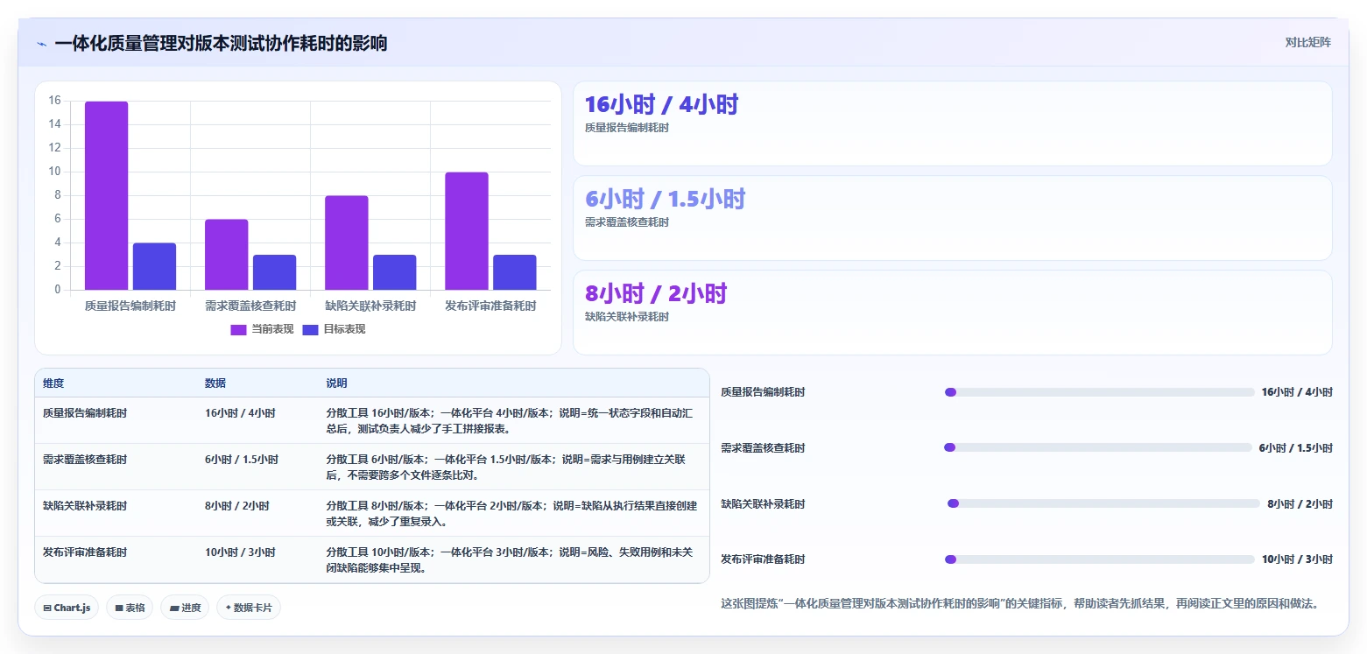The width and height of the screenshot is (1367, 654).
Task: Click 需求覆盖核查耗时 label under chart axis
Action: coord(250,306)
